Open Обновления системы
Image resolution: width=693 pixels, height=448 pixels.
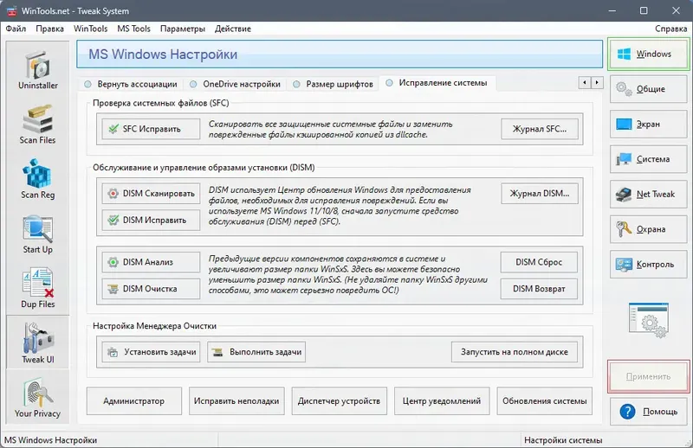545,400
